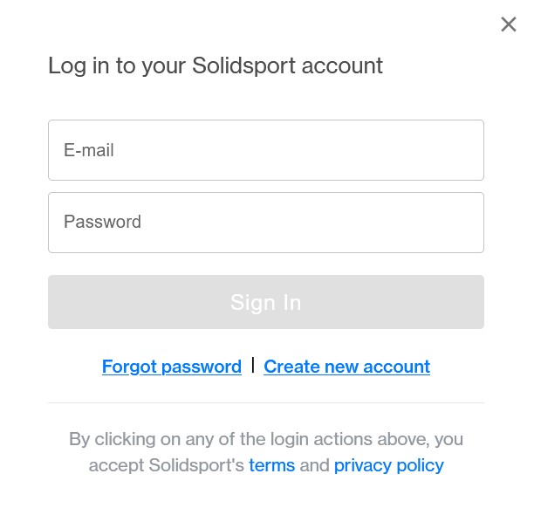Click the horizontal separator line above the disclaimer
Viewport: 534px width, 508px height.
[x=265, y=403]
